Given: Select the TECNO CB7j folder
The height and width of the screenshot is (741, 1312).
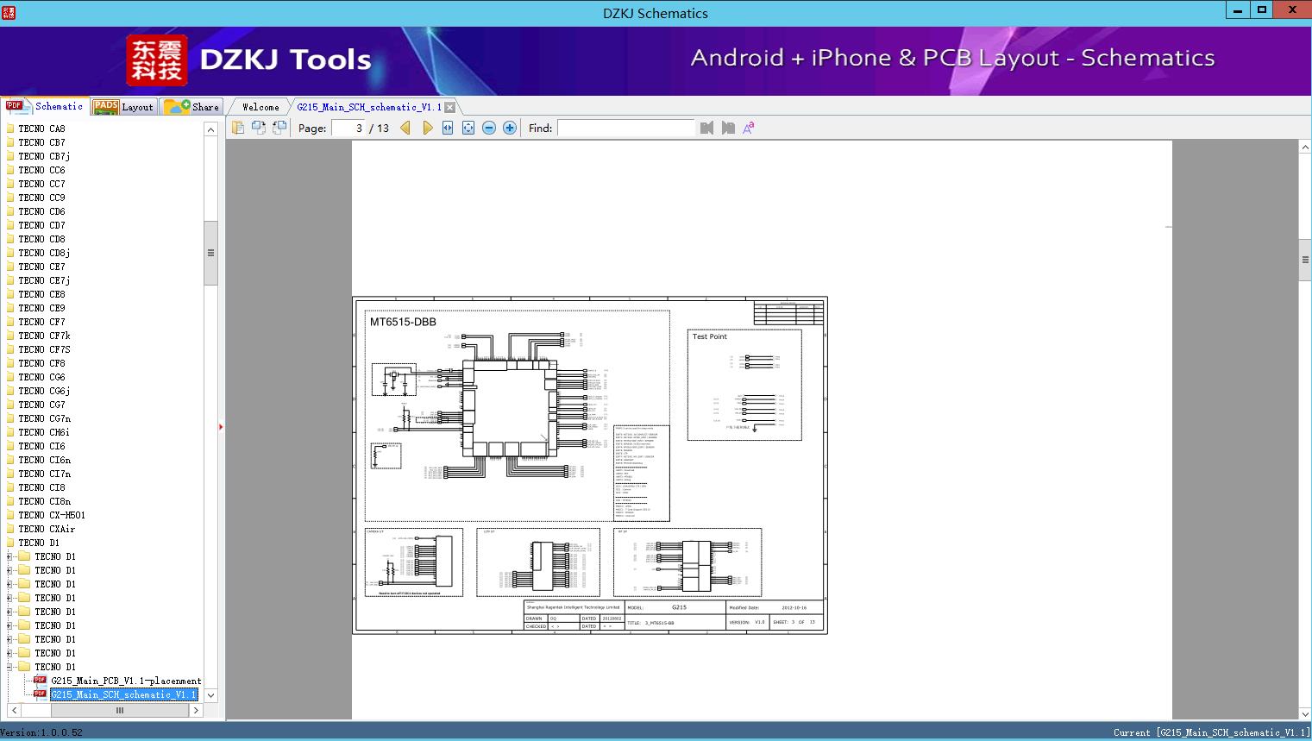Looking at the screenshot, I should [44, 156].
